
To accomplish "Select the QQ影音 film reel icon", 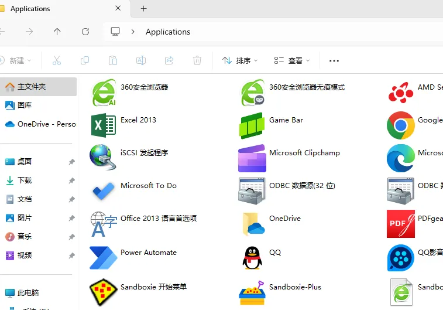I will pos(401,258).
